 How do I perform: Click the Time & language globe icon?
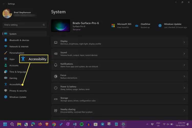point(6,72)
